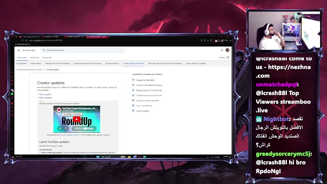Open Manage playlists in YouTube Studio
327x184 pixels.
149,90
